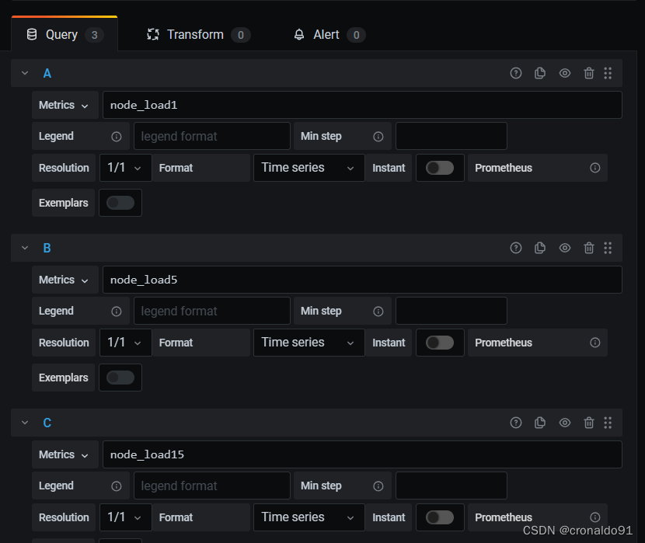The width and height of the screenshot is (645, 543).
Task: Enable Exemplars switch in query A
Action: [x=120, y=203]
